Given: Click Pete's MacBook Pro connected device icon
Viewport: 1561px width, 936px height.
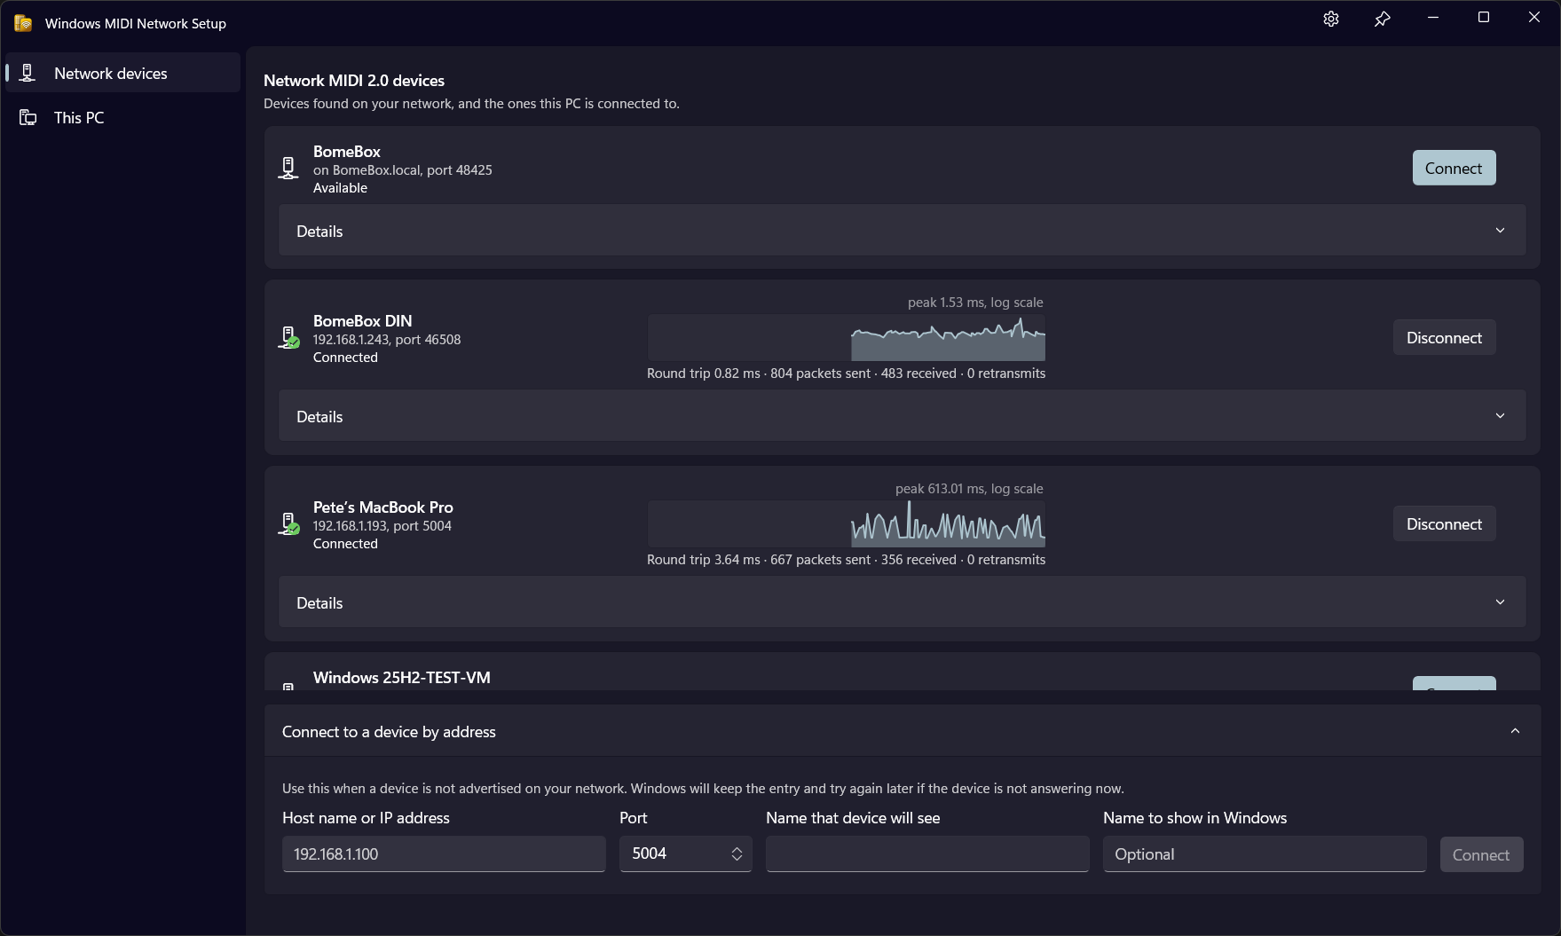Looking at the screenshot, I should 288,524.
